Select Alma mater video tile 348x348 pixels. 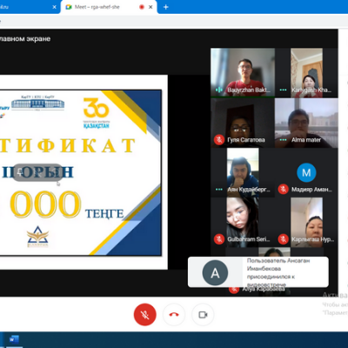[x=306, y=123]
